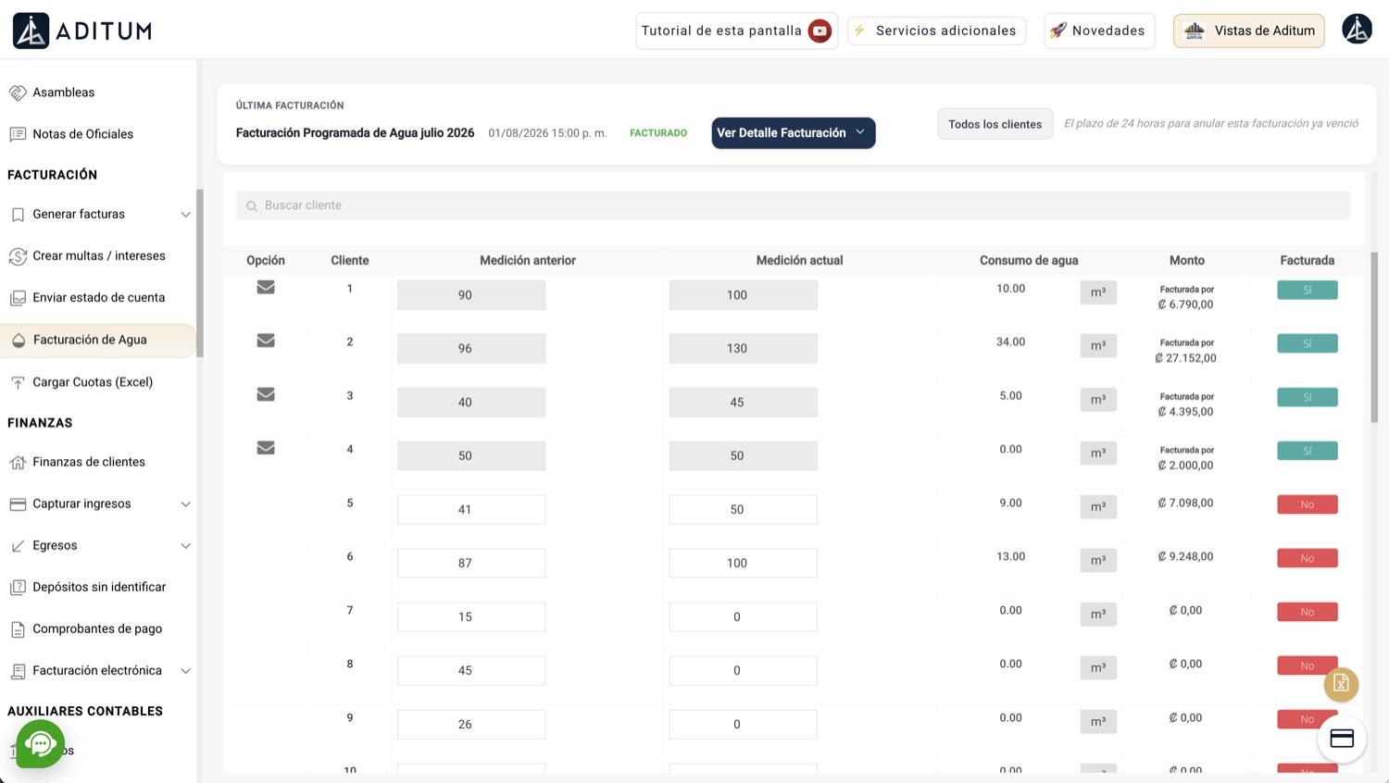Click the envelope icon for client 1
Screen dimensions: 1389x783
tap(266, 287)
